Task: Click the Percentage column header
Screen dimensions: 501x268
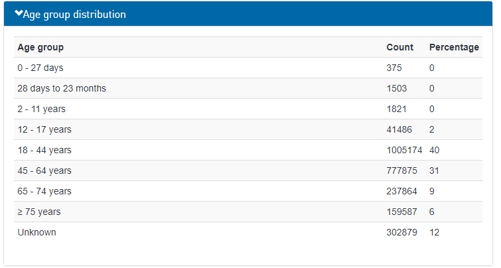Action: (454, 47)
